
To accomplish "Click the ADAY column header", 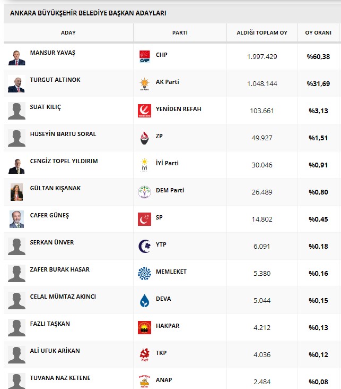I will 68,33.
